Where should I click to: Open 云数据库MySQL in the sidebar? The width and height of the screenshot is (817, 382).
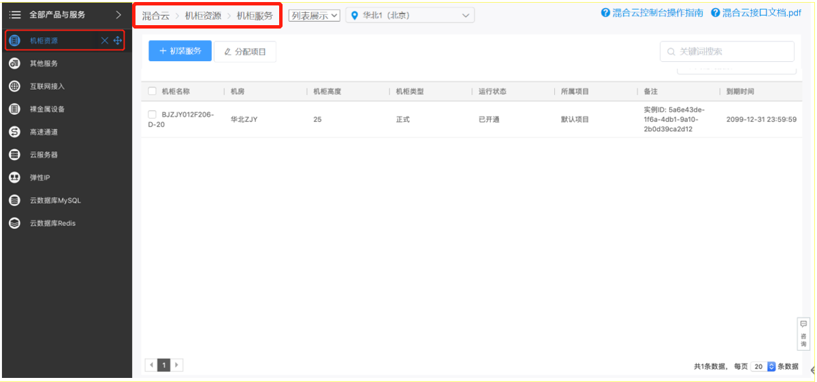point(55,201)
